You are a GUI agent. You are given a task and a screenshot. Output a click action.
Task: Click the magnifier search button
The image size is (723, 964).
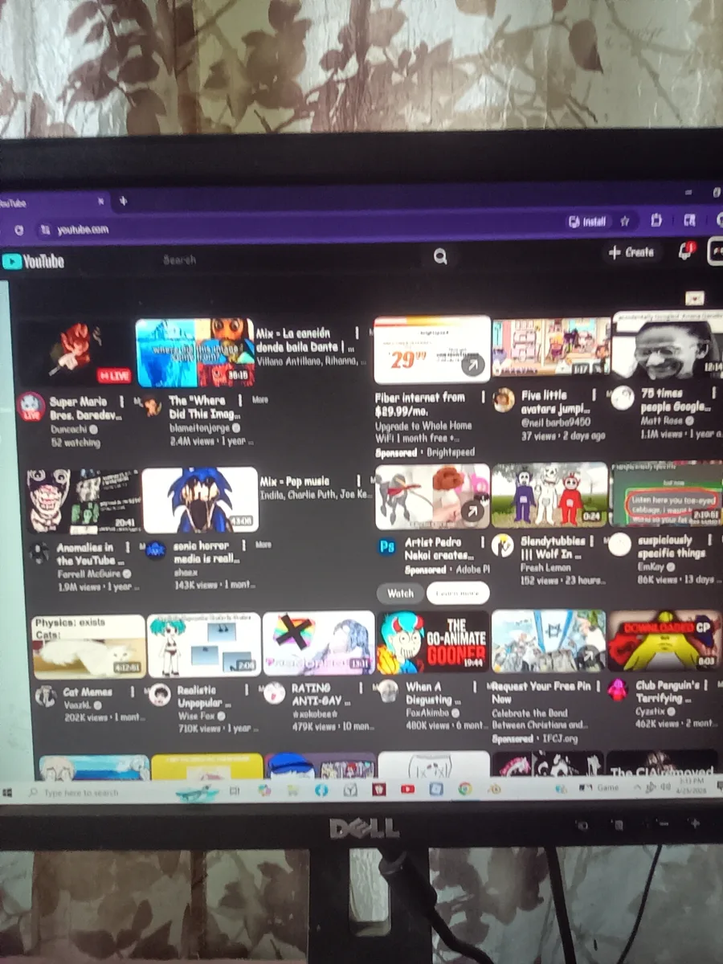(440, 256)
